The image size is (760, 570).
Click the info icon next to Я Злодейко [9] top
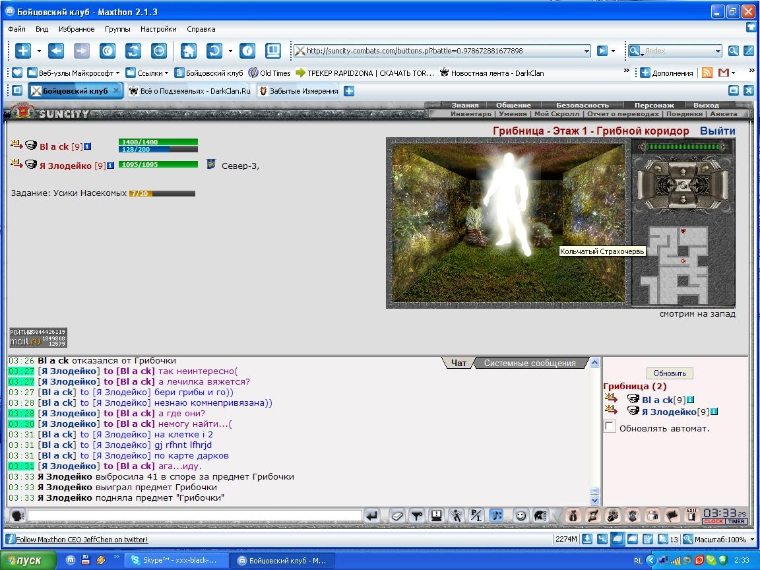(111, 166)
